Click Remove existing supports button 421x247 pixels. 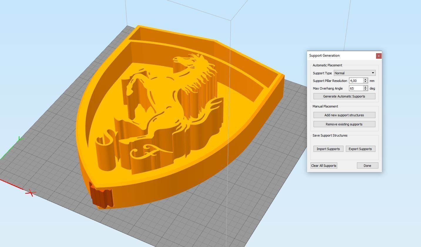click(x=344, y=124)
